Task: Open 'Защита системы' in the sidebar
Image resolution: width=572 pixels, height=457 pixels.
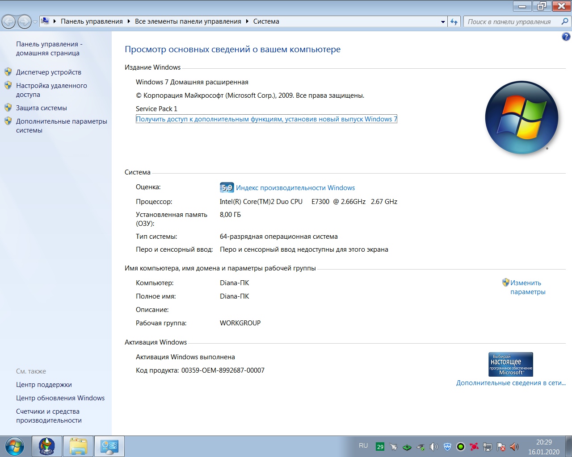Action: click(x=42, y=108)
